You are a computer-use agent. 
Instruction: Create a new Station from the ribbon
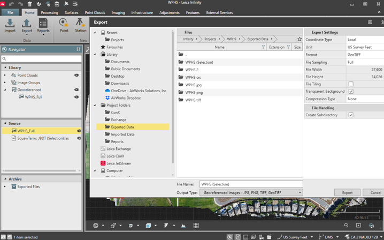click(x=81, y=26)
